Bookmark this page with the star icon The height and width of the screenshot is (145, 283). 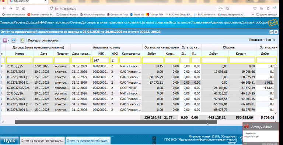click(228, 8)
